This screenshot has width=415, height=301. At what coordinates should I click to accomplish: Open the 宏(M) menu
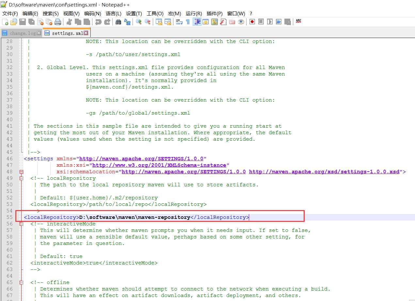point(175,13)
